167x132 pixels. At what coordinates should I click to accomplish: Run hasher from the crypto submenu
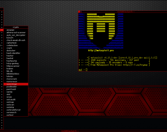tap(16, 56)
